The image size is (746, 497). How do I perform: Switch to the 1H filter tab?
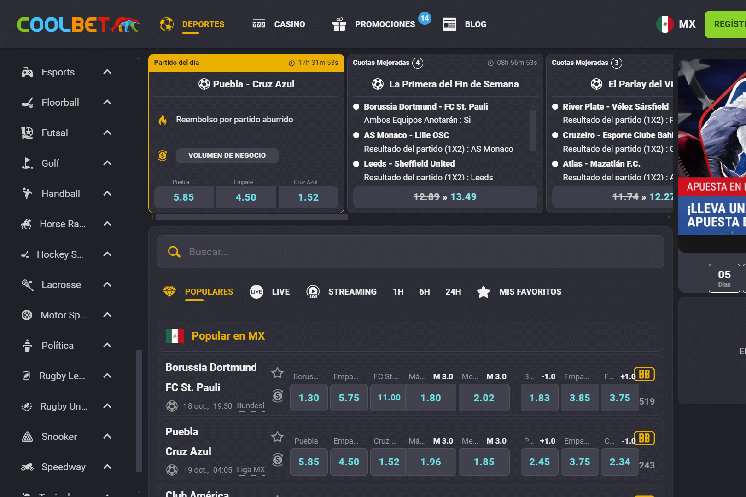(x=398, y=292)
